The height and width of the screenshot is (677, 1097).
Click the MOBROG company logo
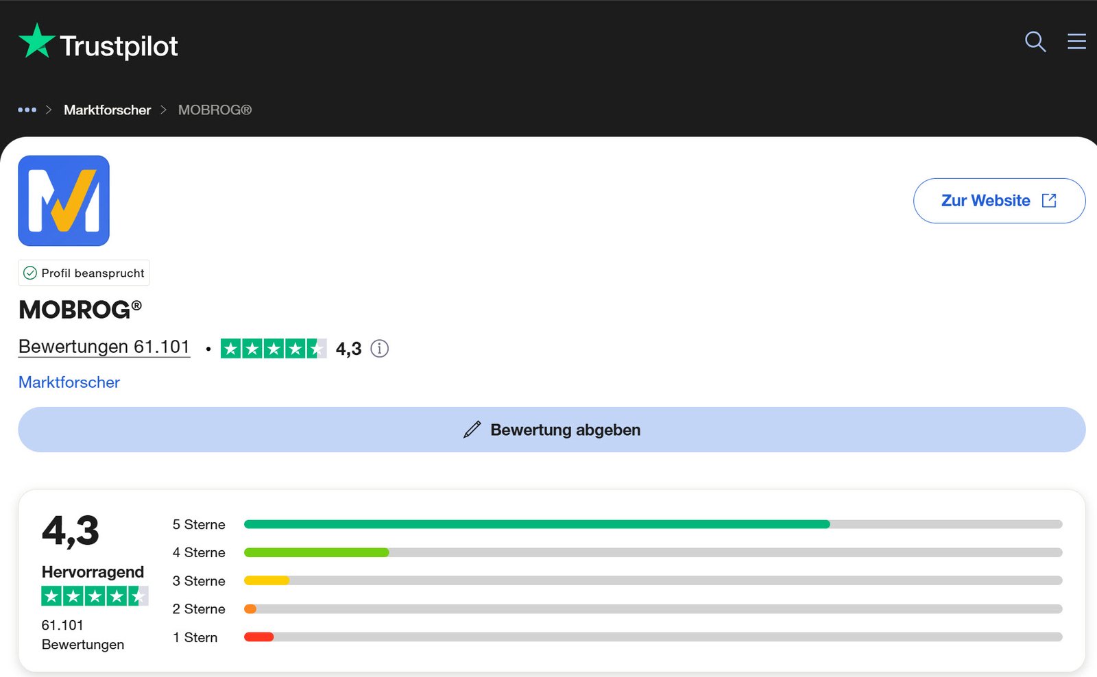(x=64, y=201)
